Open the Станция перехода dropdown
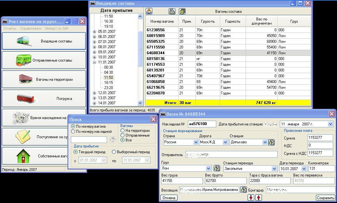This screenshot has height=203, width=337. tap(274, 169)
